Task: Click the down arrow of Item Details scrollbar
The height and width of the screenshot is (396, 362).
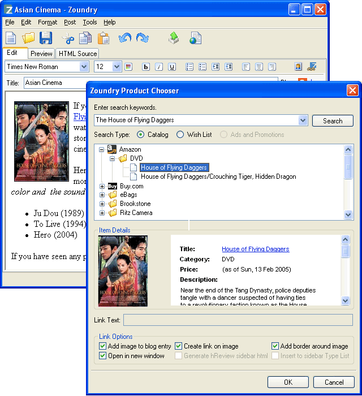Action: pos(345,300)
